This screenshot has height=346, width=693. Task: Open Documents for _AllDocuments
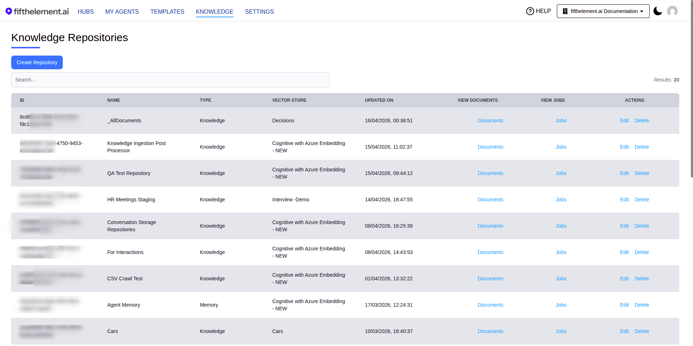[490, 121]
